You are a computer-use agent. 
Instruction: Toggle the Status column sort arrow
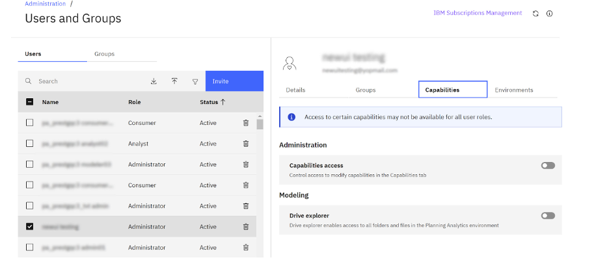point(223,102)
